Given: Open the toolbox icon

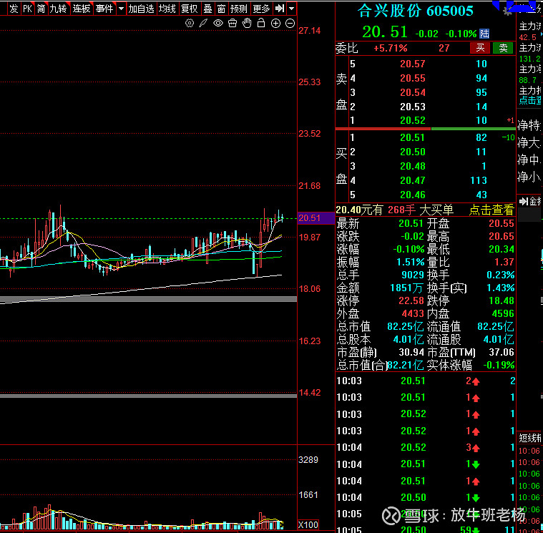Looking at the screenshot, I should coord(233,23).
